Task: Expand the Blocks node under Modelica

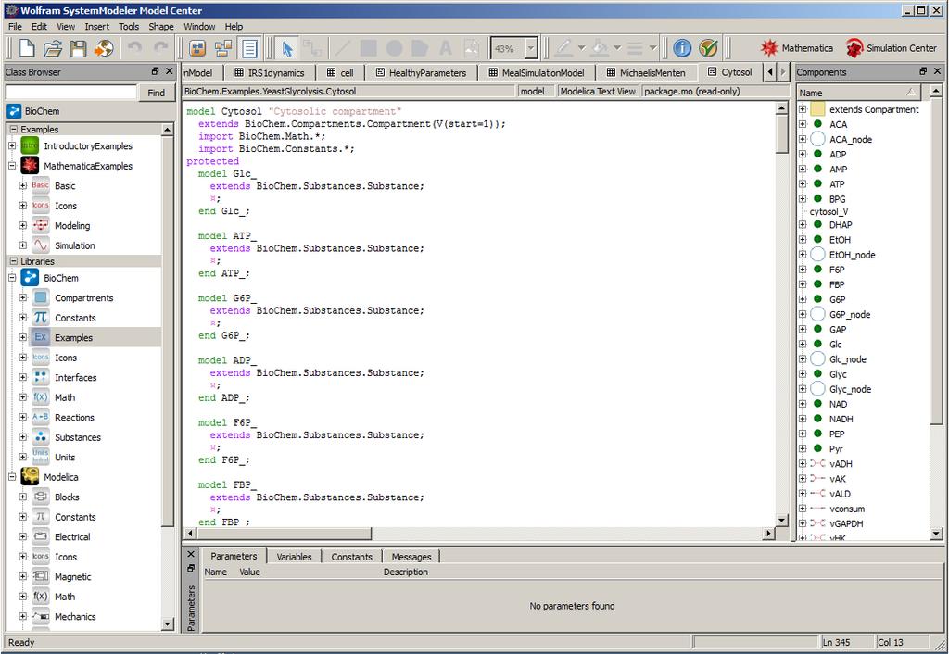Action: [x=23, y=497]
